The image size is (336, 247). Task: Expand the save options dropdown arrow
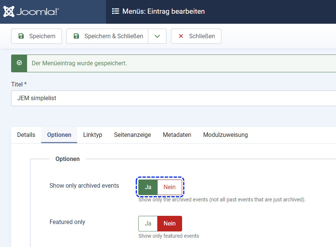157,36
